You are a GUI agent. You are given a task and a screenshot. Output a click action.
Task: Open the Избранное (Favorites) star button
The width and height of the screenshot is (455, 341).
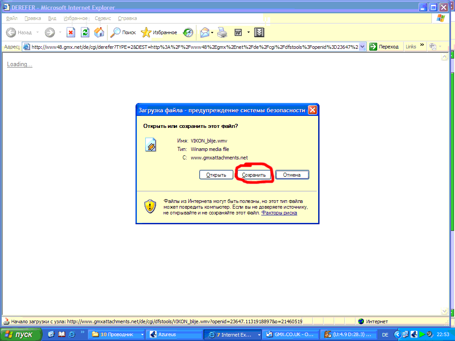tap(159, 32)
